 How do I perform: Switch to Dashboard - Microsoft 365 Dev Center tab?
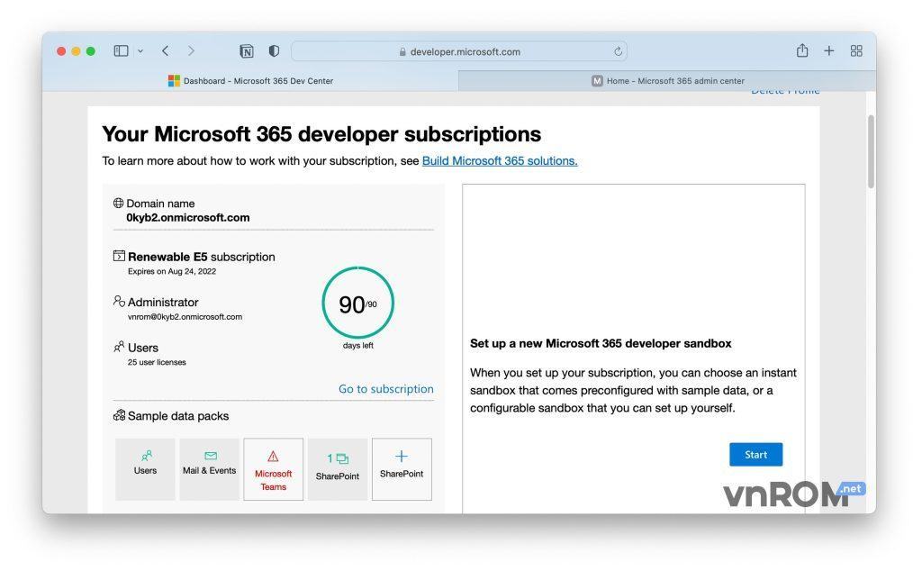(x=250, y=81)
